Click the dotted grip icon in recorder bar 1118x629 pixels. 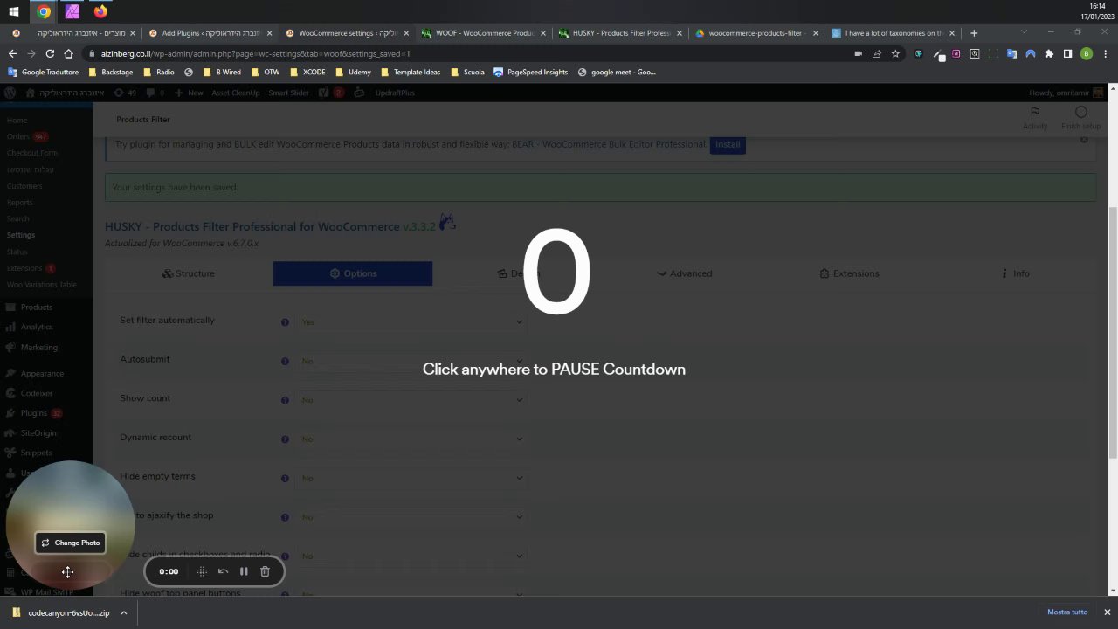click(x=202, y=571)
